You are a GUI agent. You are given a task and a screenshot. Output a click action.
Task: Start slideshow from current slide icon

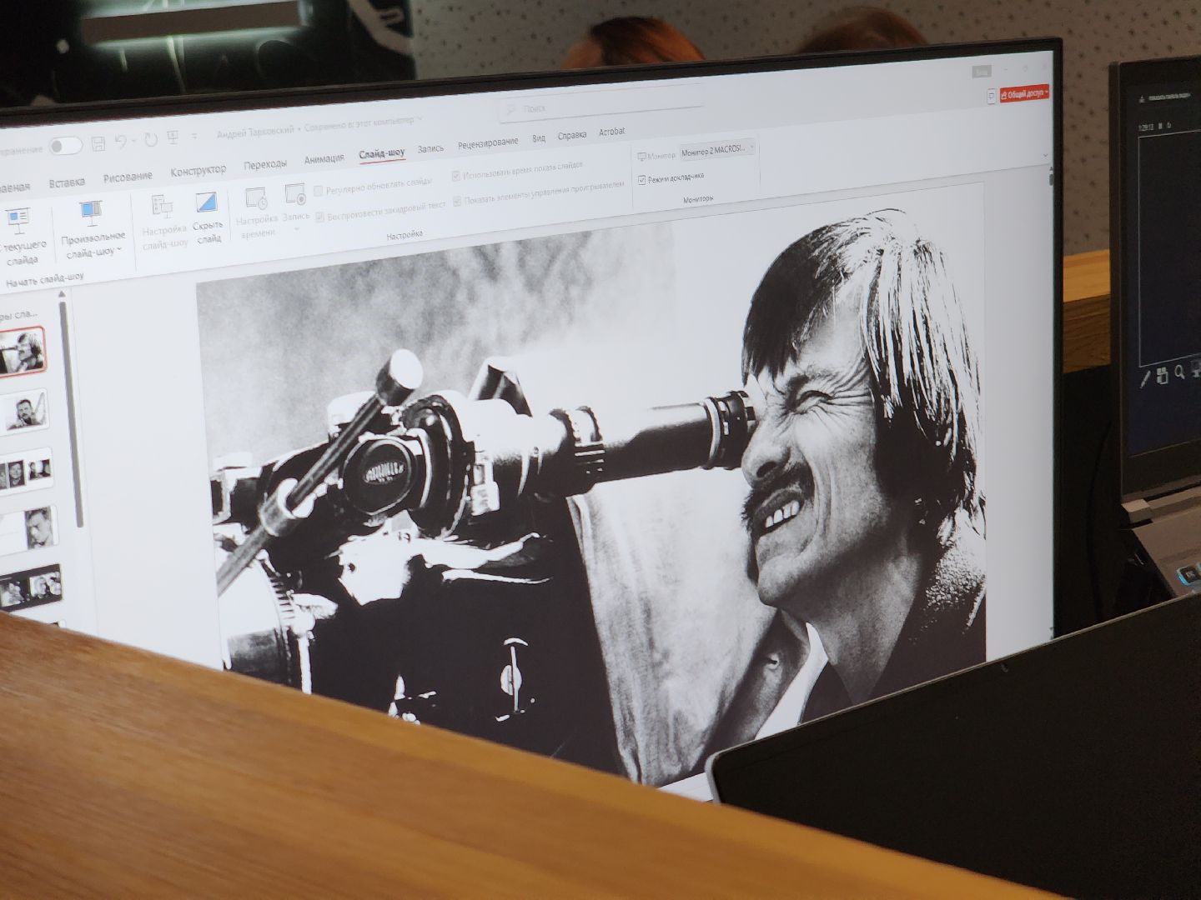18,222
